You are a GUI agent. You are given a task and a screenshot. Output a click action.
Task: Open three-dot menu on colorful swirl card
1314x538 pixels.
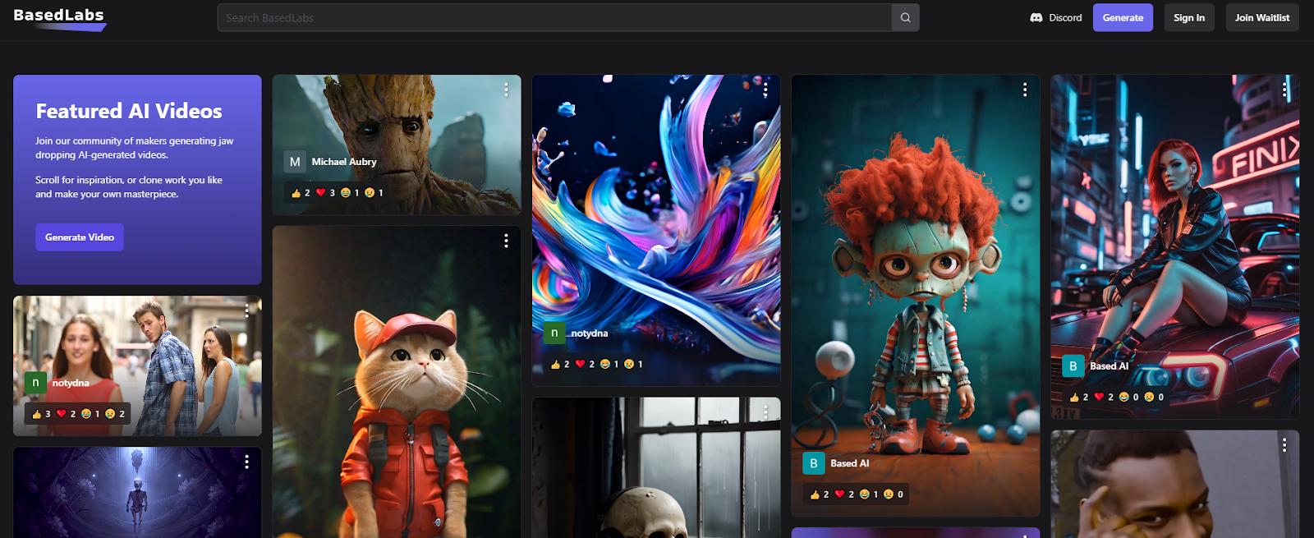point(765,89)
